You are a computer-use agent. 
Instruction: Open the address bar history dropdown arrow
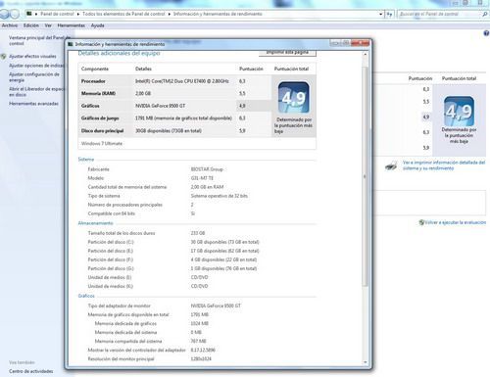(x=380, y=14)
